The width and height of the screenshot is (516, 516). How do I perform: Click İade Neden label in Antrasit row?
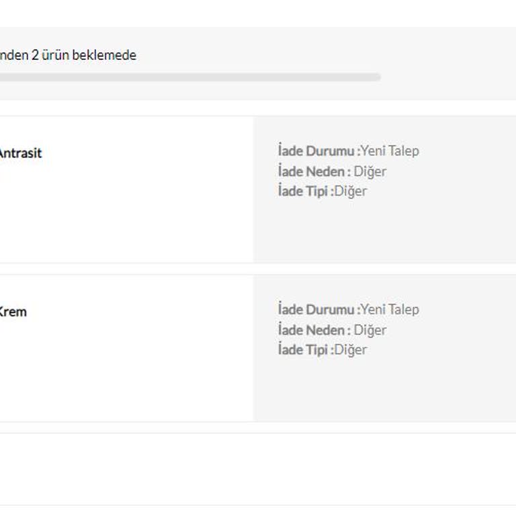pyautogui.click(x=314, y=171)
